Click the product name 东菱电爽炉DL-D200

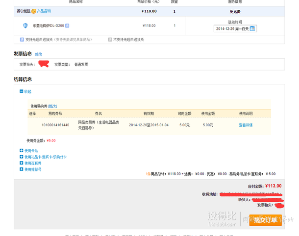(x=48, y=25)
